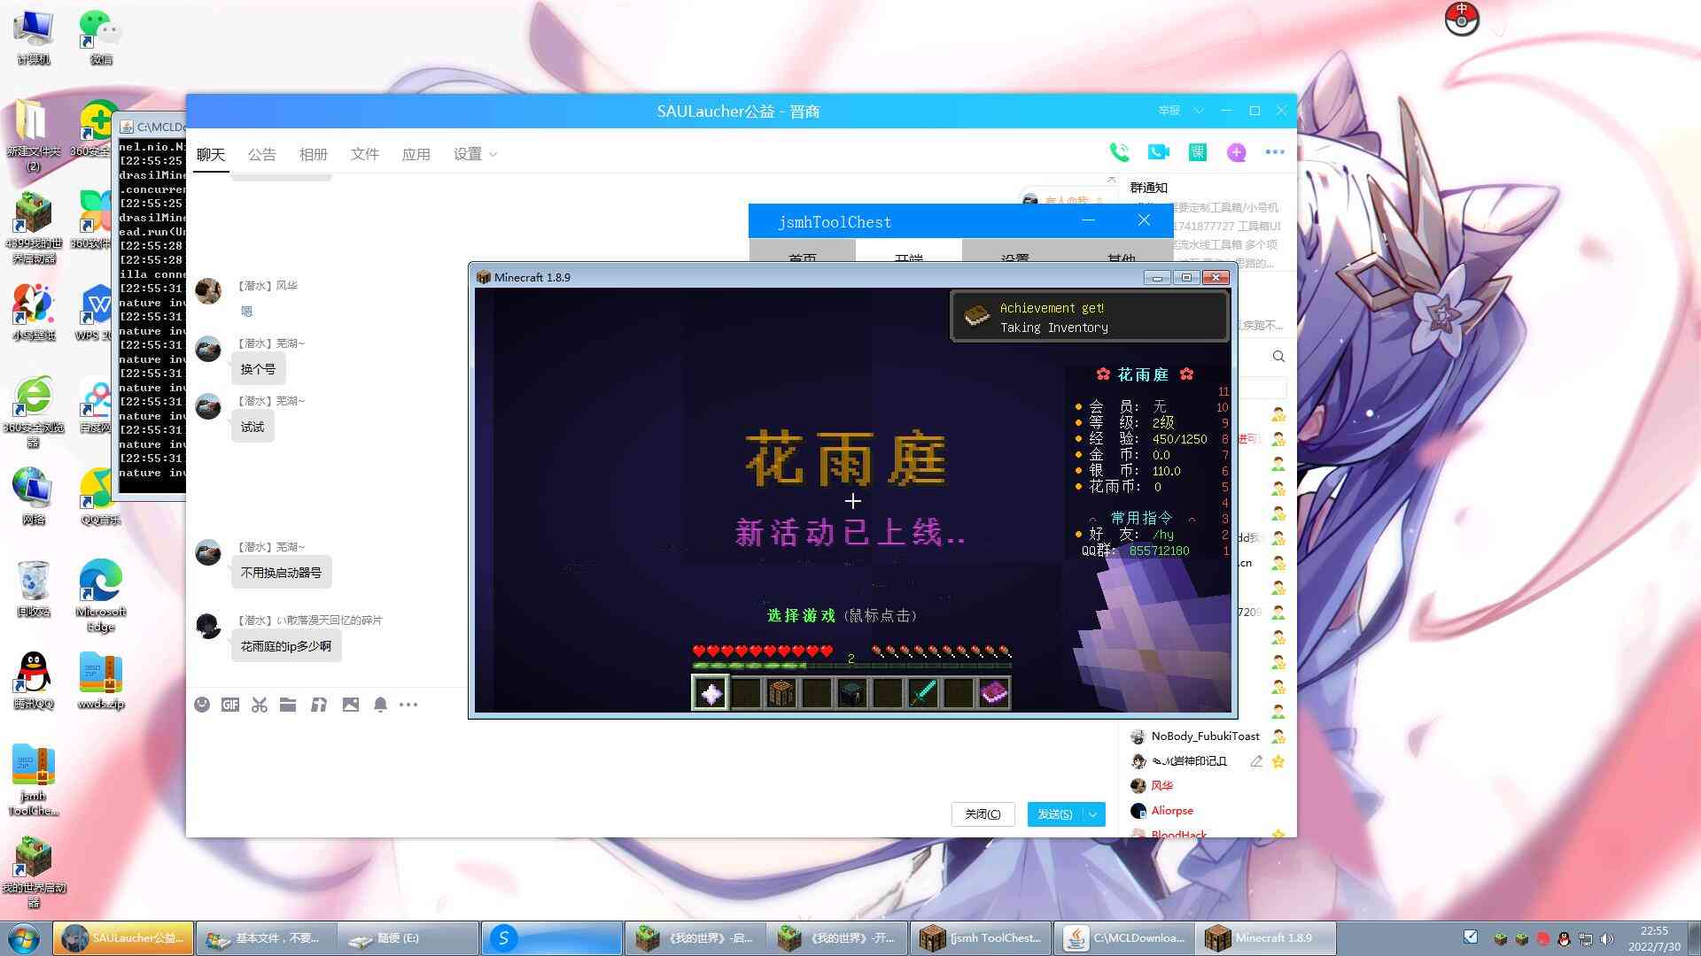Screen dimensions: 1701x956
Task: Click the folder send-file icon
Action: click(x=288, y=705)
